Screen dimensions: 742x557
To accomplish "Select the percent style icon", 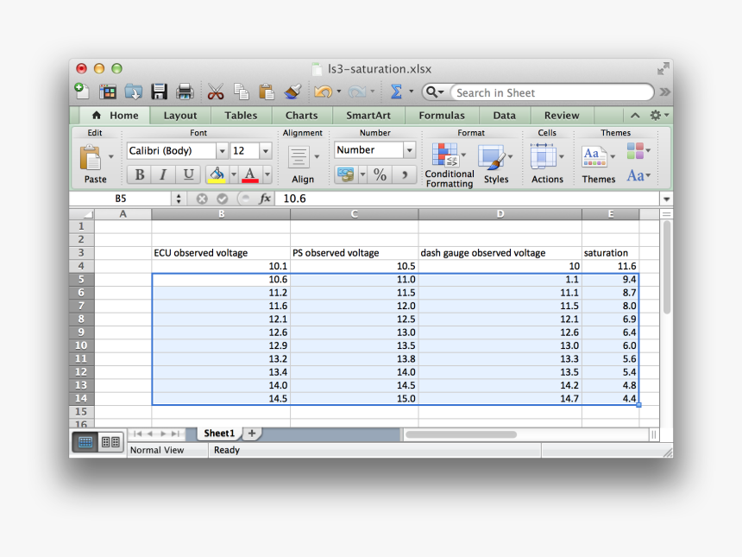I will [380, 175].
